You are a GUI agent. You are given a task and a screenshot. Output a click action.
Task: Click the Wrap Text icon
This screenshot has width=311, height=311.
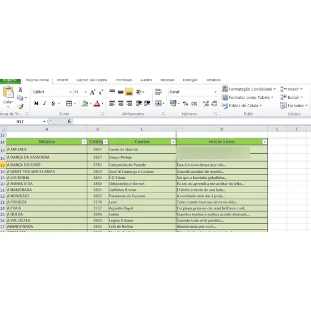coord(158,92)
